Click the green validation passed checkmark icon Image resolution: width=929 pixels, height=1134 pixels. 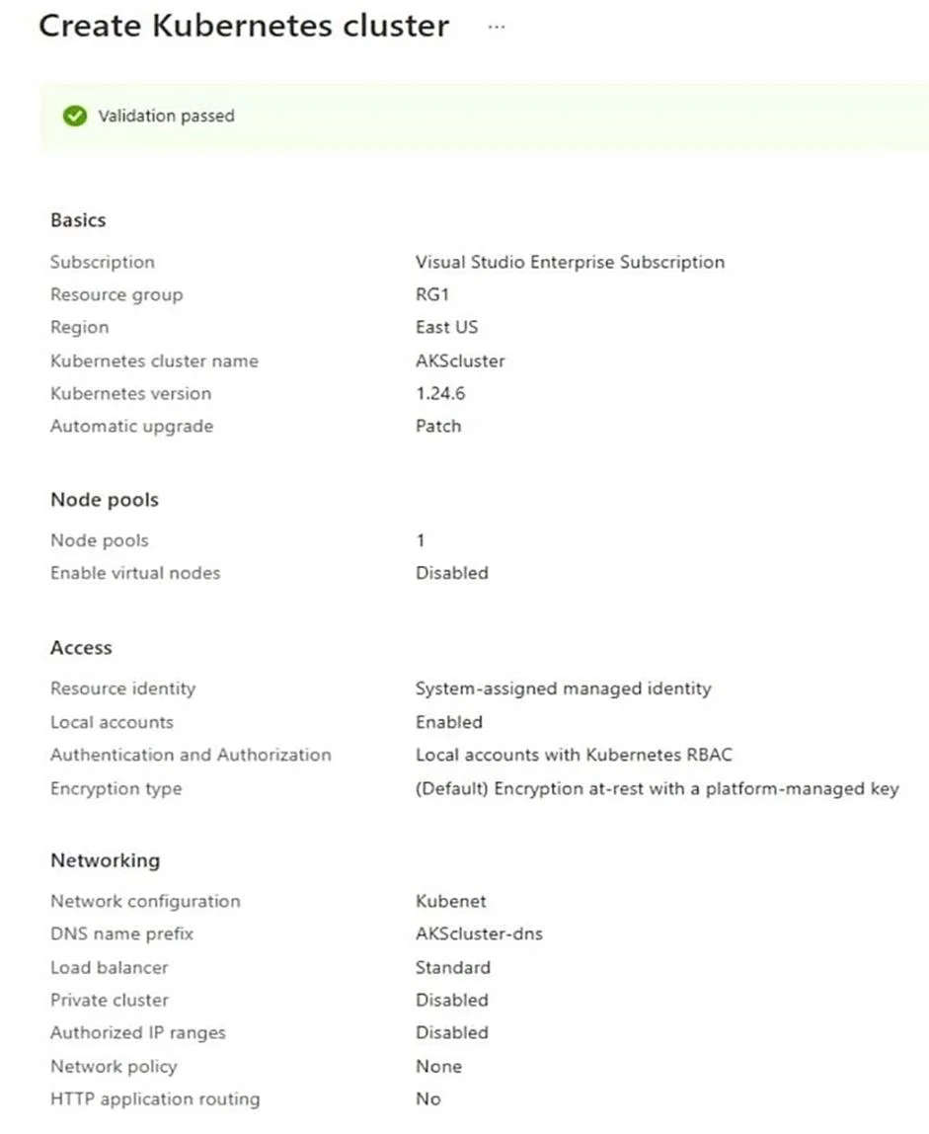pyautogui.click(x=74, y=116)
